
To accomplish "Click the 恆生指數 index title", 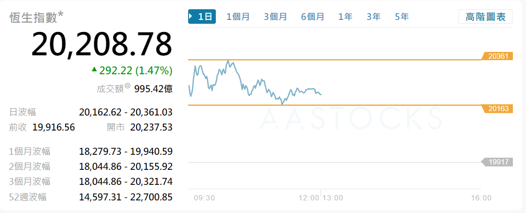I will [34, 18].
